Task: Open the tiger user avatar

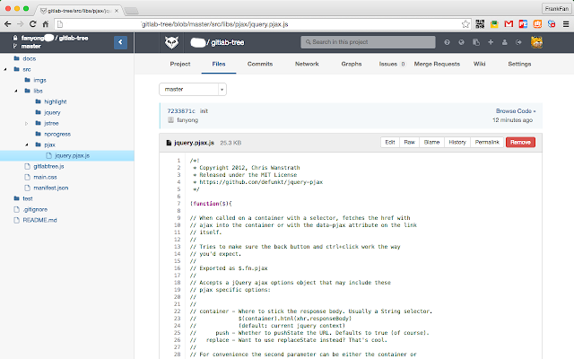Action: point(536,42)
